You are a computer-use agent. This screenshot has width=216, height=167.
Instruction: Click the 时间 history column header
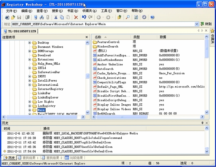(21, 128)
